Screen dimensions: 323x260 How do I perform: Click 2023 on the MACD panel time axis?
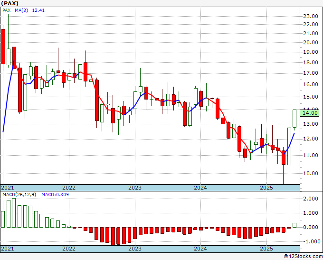click(x=135, y=249)
